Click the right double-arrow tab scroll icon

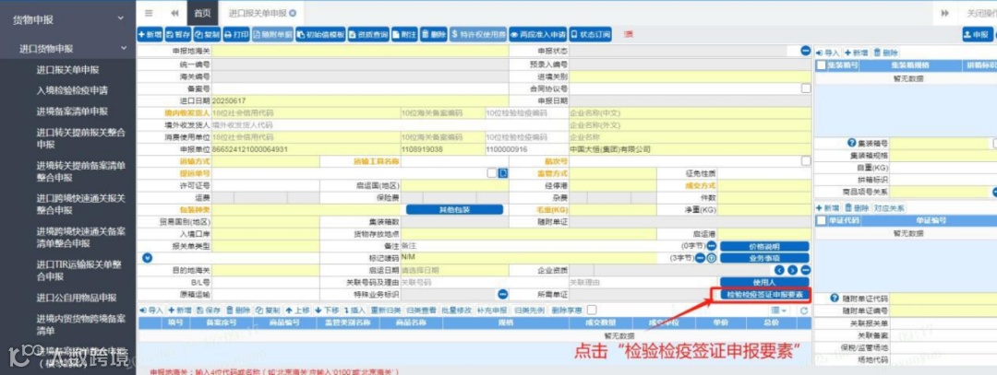(x=945, y=13)
